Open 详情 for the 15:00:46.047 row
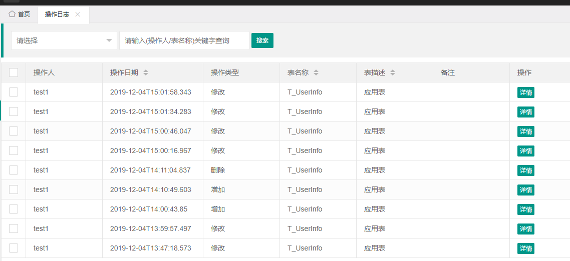The height and width of the screenshot is (261, 570). tap(525, 131)
